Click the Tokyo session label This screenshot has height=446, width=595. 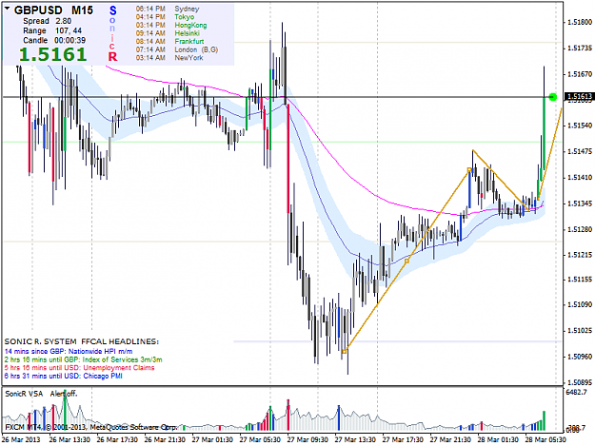click(x=185, y=17)
